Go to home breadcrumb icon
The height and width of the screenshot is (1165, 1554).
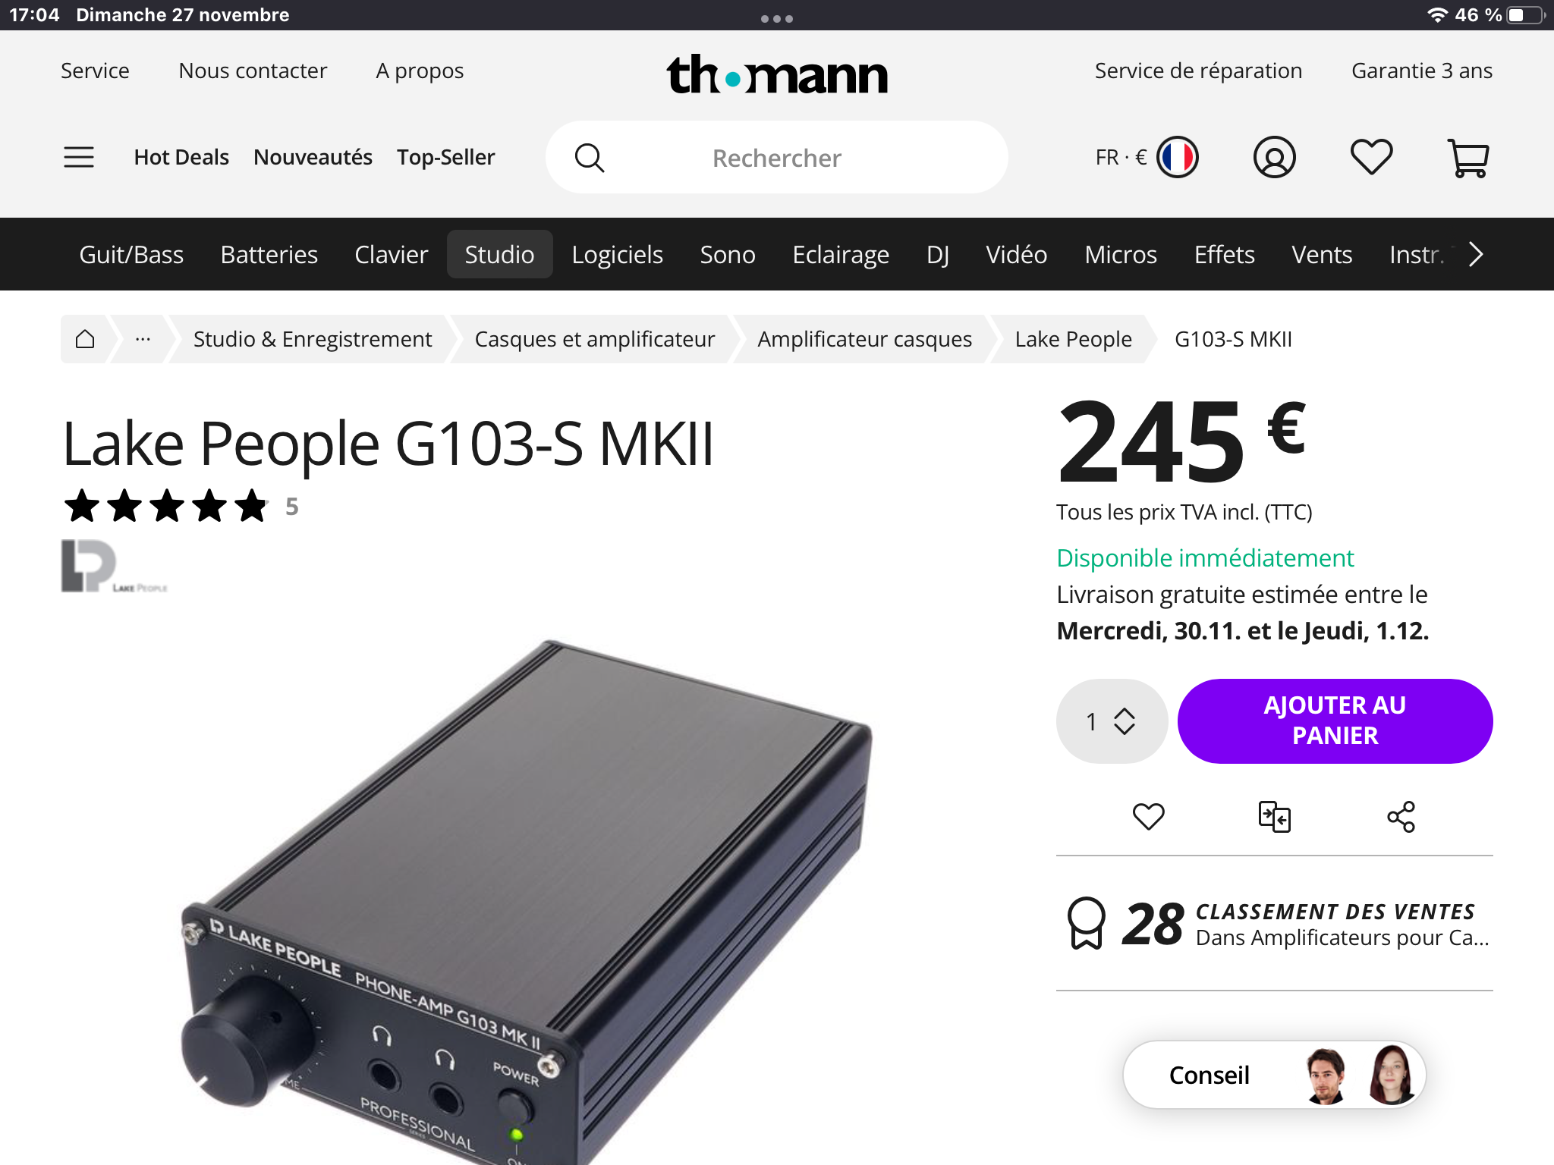pyautogui.click(x=85, y=339)
